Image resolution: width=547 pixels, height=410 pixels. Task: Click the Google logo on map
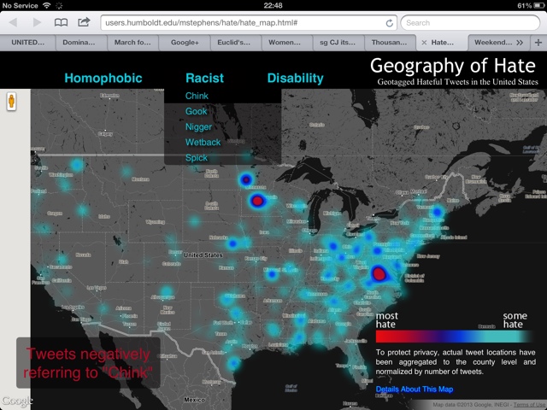(x=17, y=401)
